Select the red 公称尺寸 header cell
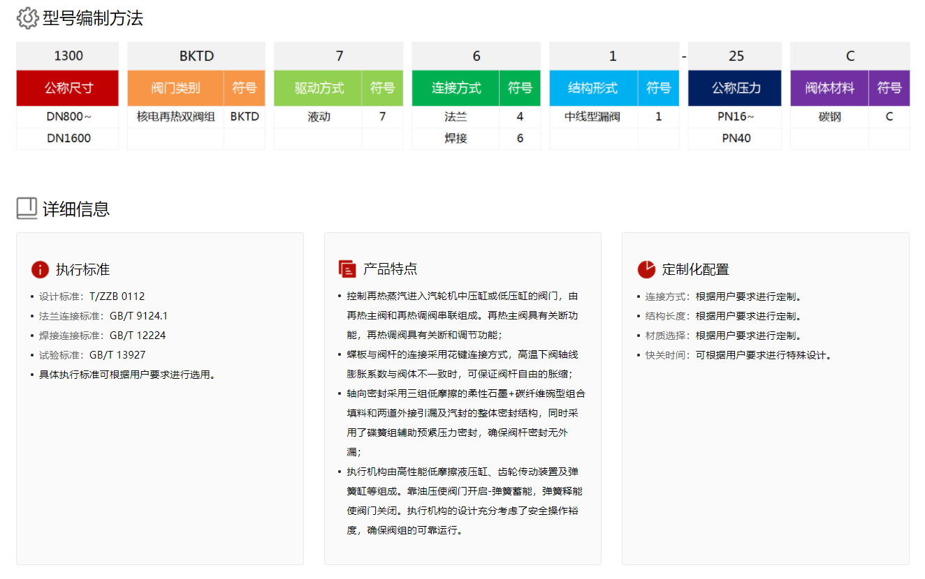925x579 pixels. point(68,88)
